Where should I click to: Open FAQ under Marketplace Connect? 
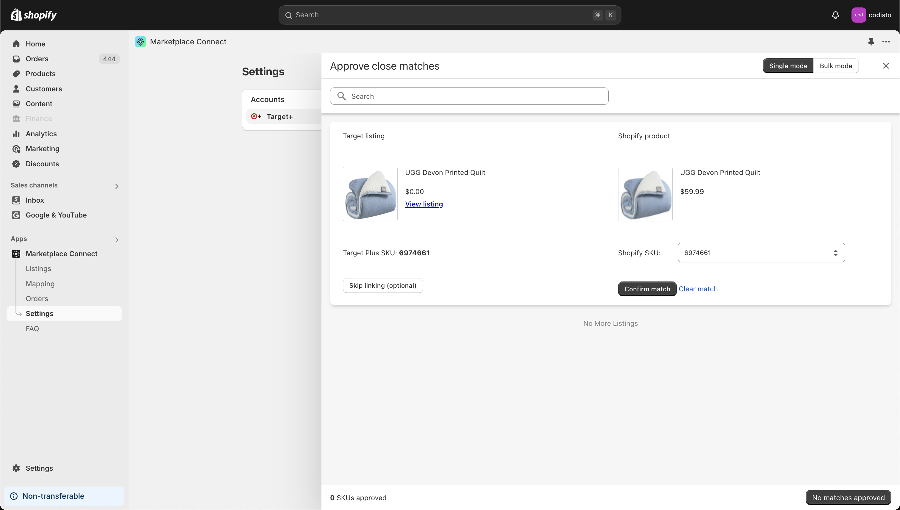tap(32, 328)
